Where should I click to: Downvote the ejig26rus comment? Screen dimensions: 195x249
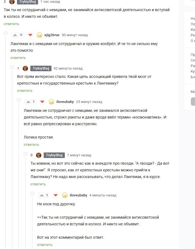(30, 35)
